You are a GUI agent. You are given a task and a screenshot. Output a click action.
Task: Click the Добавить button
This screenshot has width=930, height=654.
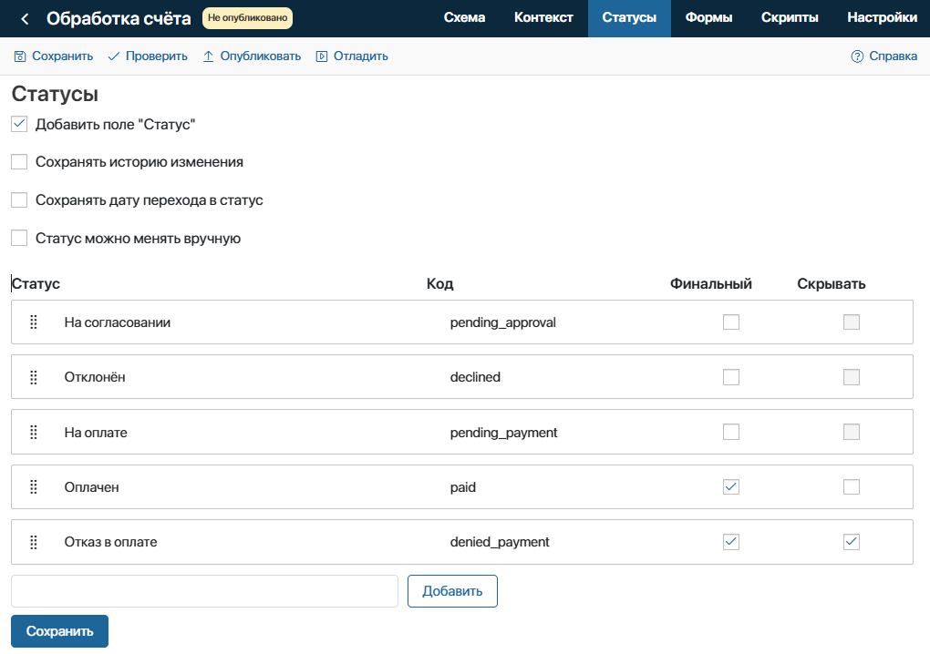[452, 591]
